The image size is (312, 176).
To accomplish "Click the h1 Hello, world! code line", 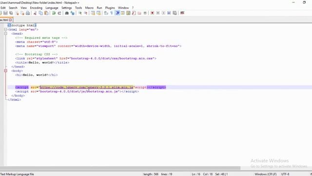I will point(37,75).
